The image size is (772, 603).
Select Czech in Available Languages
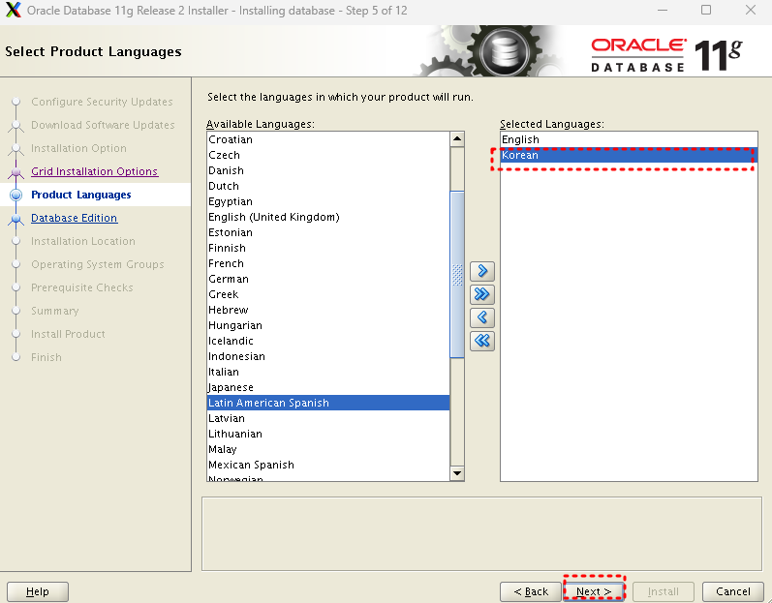[x=328, y=155]
